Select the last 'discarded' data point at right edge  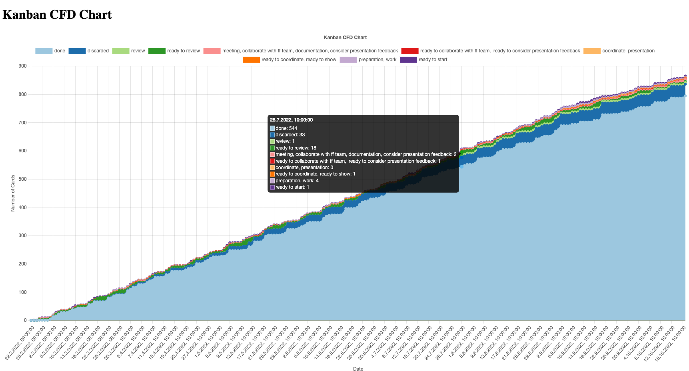[x=685, y=84]
